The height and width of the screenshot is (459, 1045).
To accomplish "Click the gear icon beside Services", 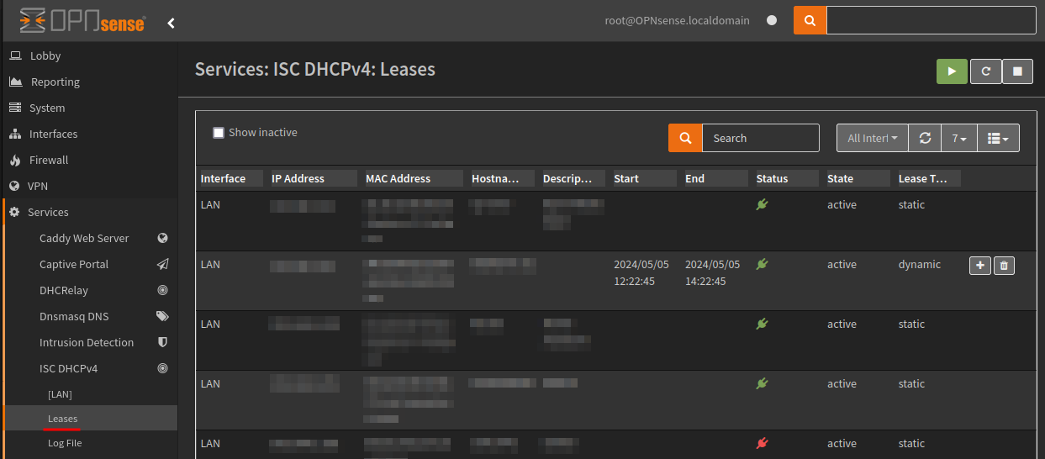I will tap(14, 212).
